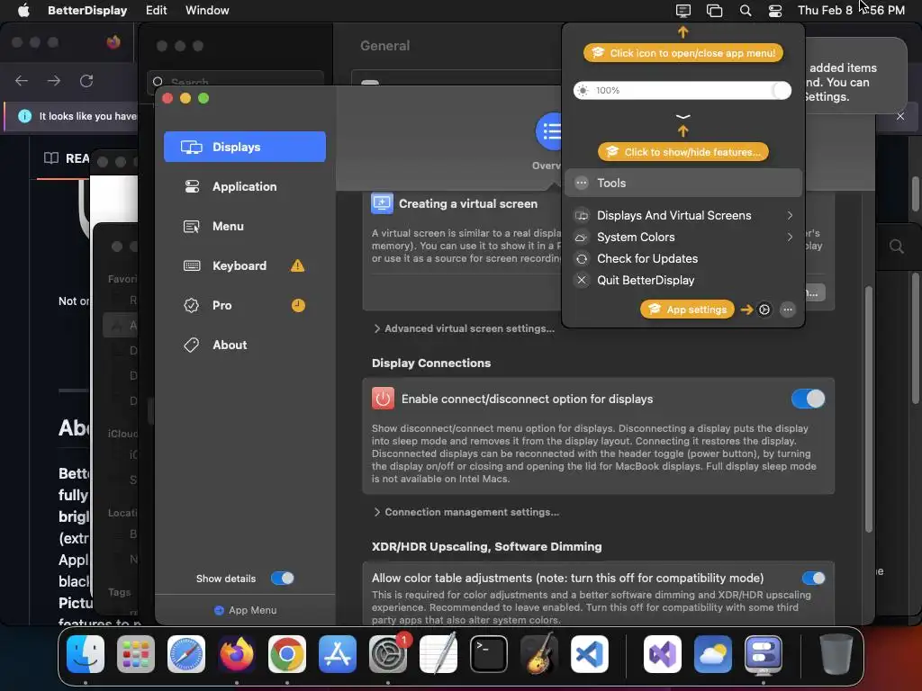Click the Display Connections heading text
Screen dimensions: 922x691
[431, 363]
